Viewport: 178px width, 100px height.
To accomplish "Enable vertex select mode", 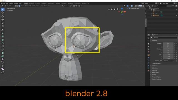I will [16, 6].
